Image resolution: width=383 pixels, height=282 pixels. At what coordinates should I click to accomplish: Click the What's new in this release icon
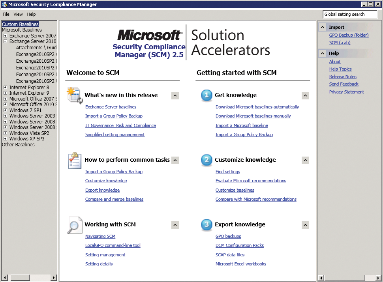point(74,95)
